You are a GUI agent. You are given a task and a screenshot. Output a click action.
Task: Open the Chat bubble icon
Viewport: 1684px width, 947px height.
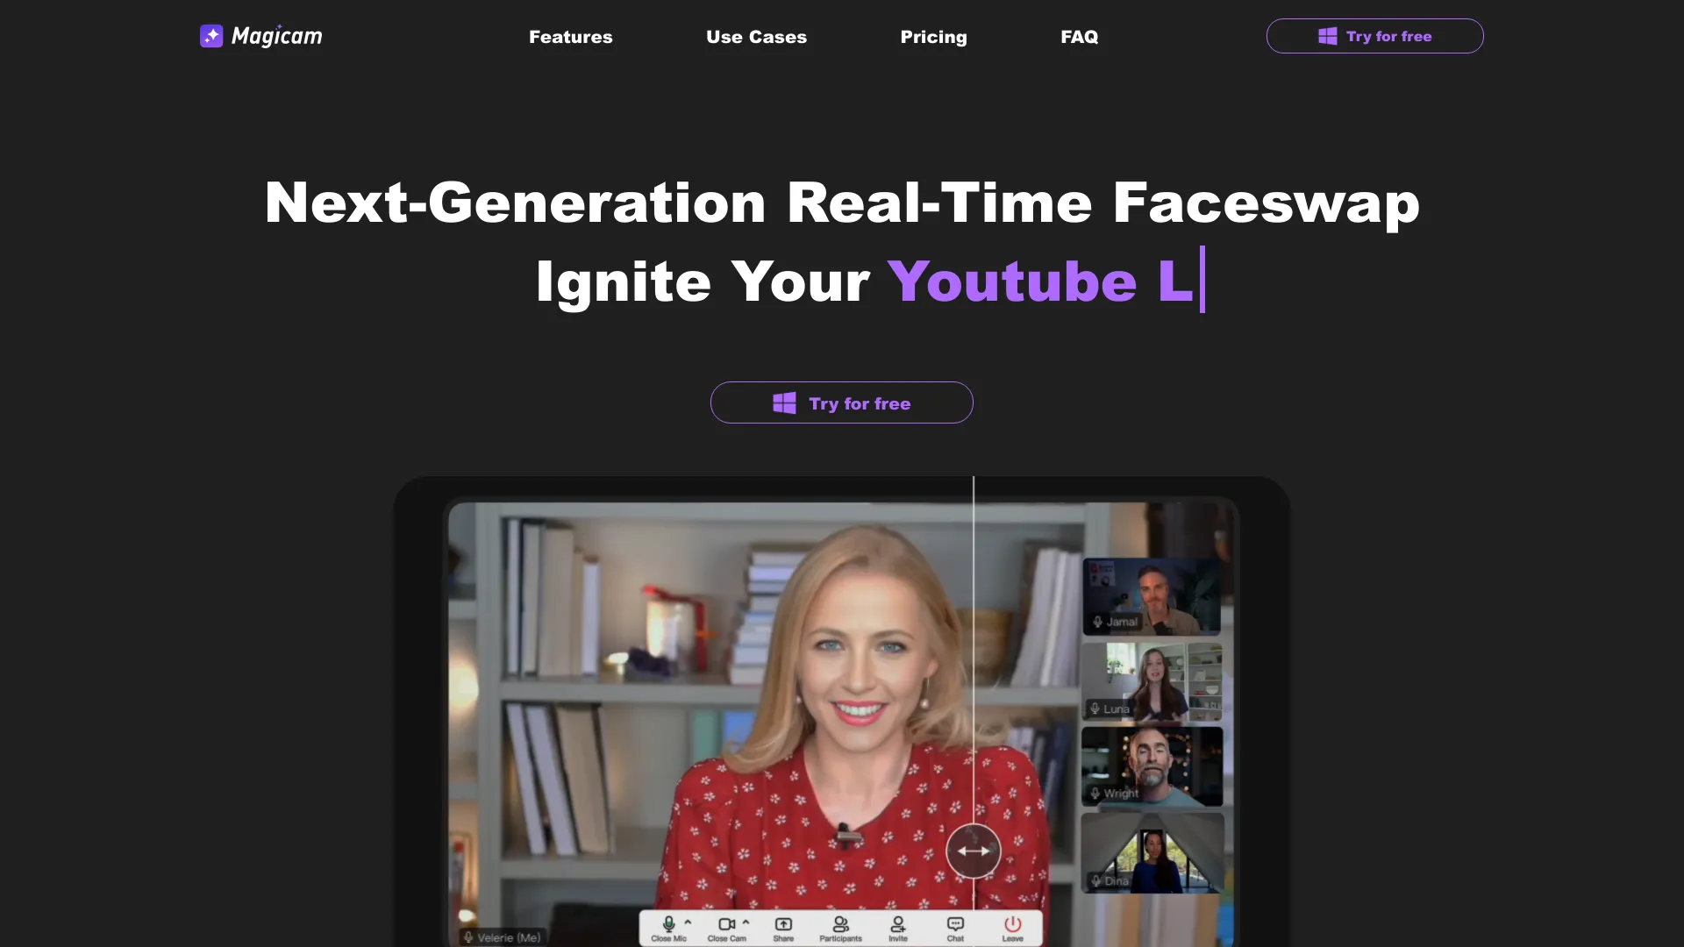(x=955, y=924)
